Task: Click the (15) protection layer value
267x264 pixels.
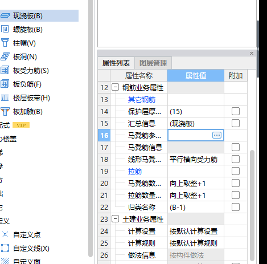Action: 176,112
